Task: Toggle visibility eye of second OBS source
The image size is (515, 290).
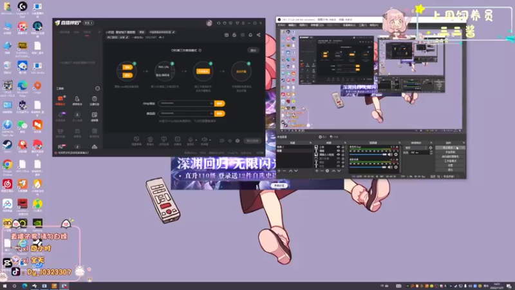Action: click(339, 151)
